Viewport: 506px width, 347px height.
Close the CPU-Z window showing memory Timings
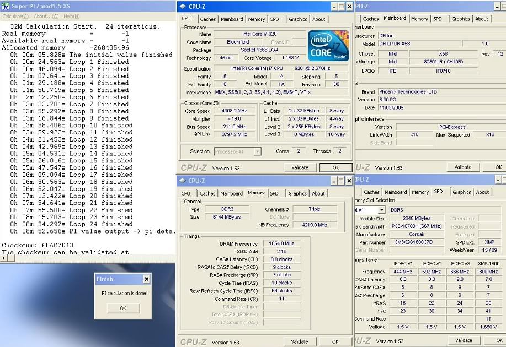tap(349, 180)
